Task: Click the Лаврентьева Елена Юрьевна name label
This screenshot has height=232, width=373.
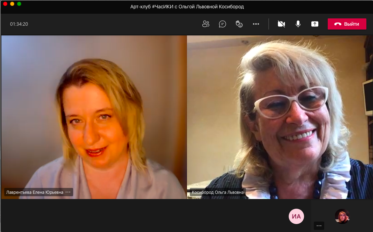Action: (34, 192)
